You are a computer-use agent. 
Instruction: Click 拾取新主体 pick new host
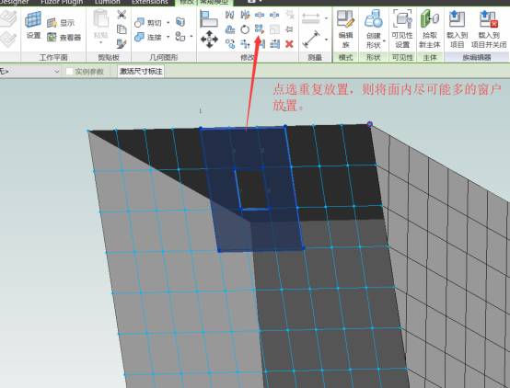[430, 29]
